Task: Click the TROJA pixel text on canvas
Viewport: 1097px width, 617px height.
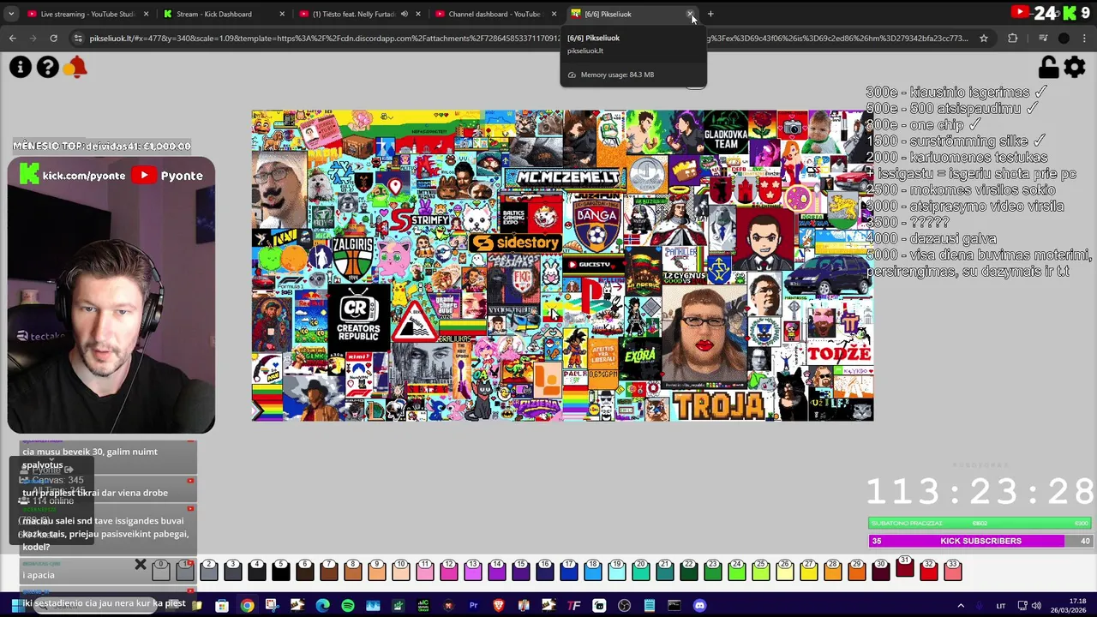Action: tap(718, 405)
